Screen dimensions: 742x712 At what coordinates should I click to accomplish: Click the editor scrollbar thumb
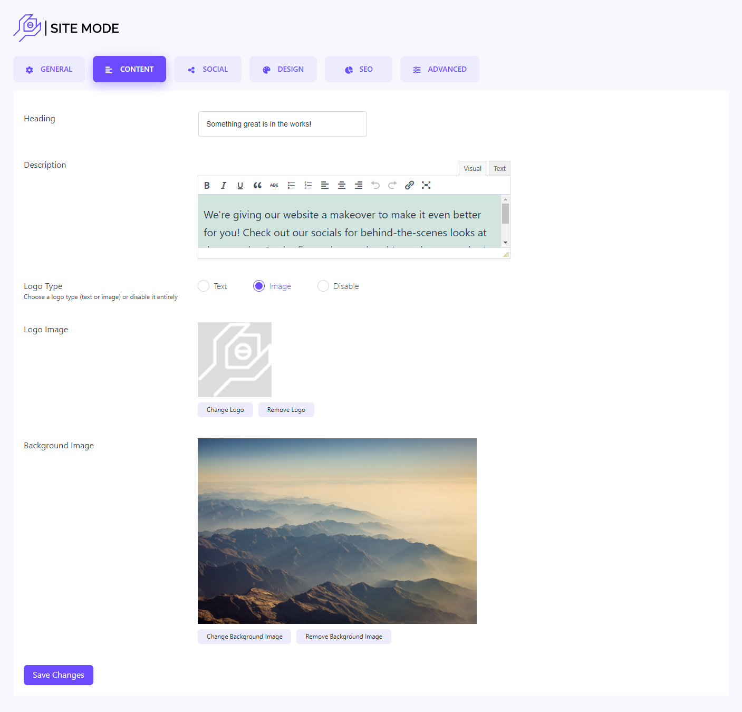tap(506, 214)
